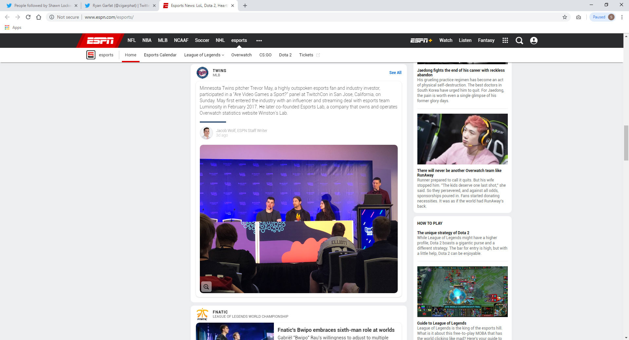The image size is (629, 340).
Task: Switch to Ryan Garfat Twitter tab
Action: point(120,6)
